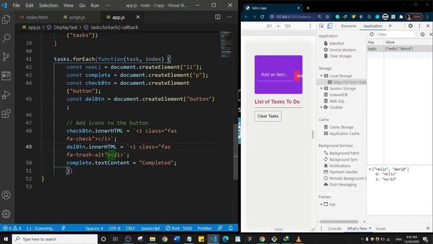The image size is (433, 244).
Task: Open Source Control view
Action: [x=6, y=57]
